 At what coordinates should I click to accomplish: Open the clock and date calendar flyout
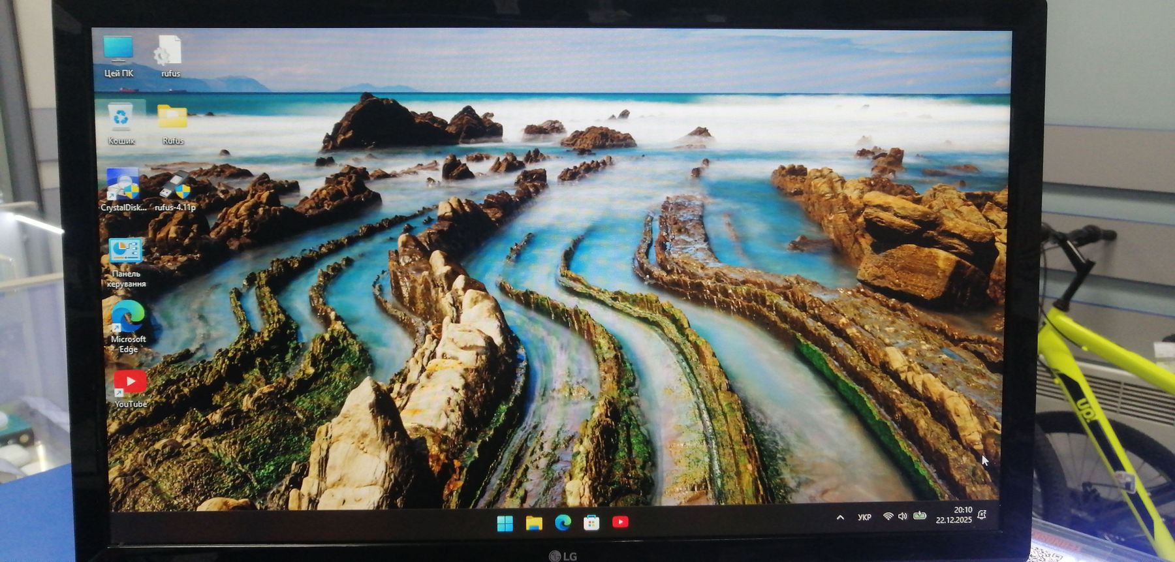954,515
